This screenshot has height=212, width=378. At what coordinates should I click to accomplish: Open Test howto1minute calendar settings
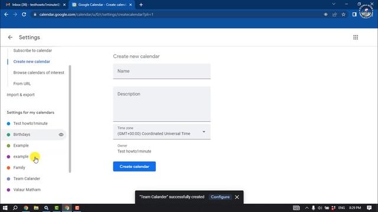pos(30,123)
